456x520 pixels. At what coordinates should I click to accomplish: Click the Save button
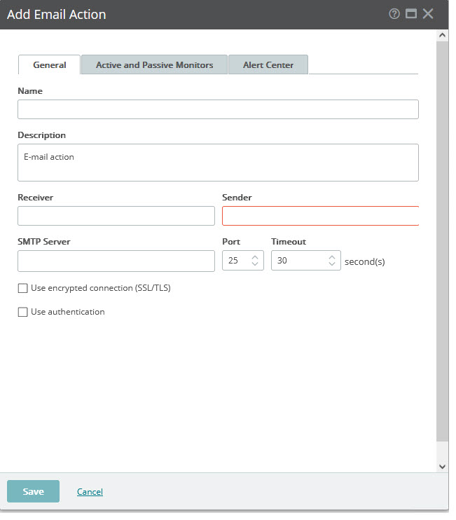[33, 491]
